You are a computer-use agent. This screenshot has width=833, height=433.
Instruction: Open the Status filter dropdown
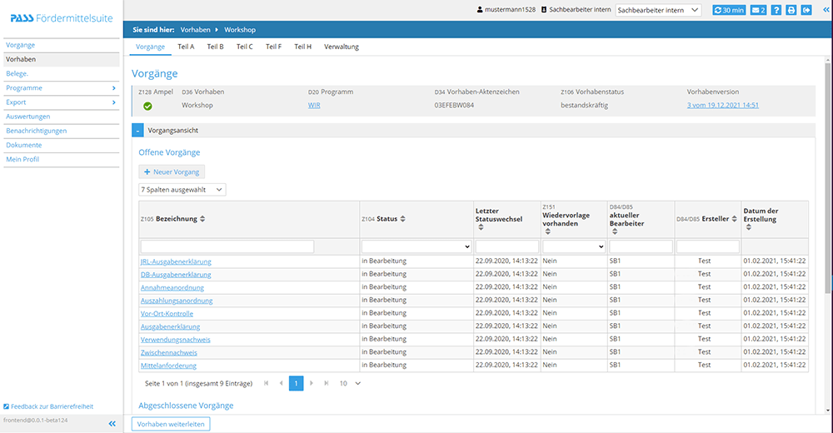pyautogui.click(x=416, y=246)
